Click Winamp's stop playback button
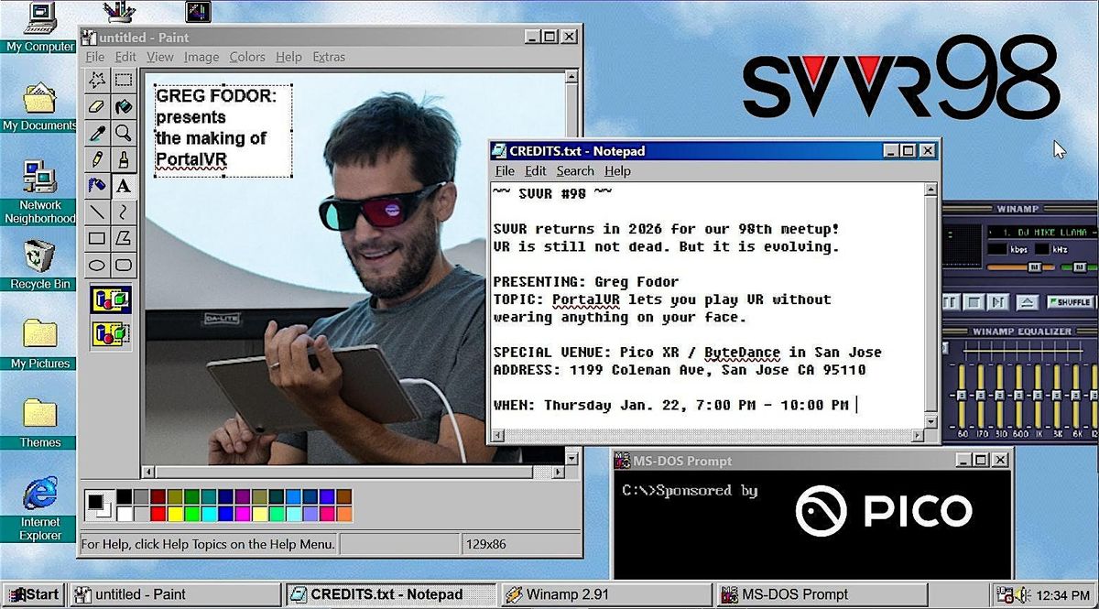This screenshot has width=1099, height=609. point(975,301)
